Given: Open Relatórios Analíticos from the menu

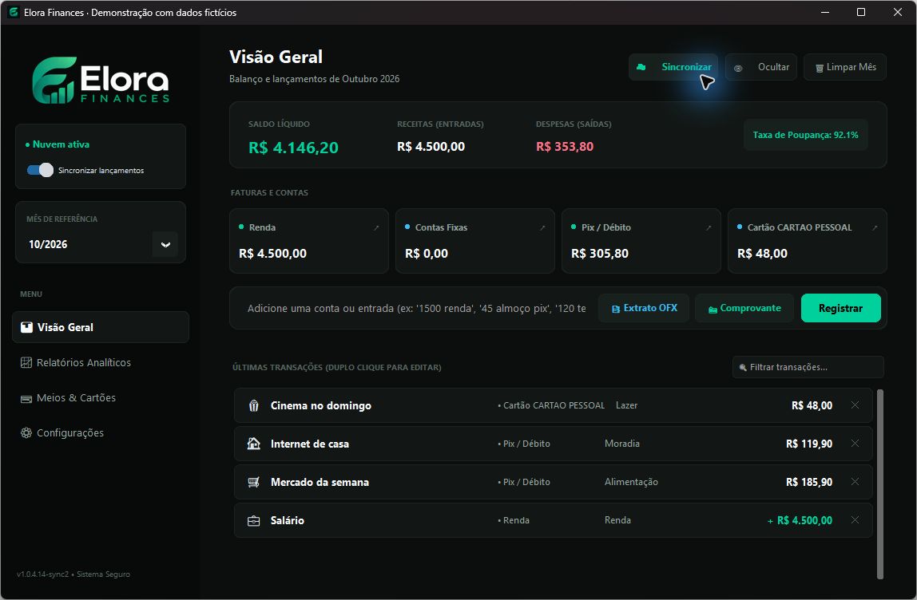Looking at the screenshot, I should click(x=101, y=363).
